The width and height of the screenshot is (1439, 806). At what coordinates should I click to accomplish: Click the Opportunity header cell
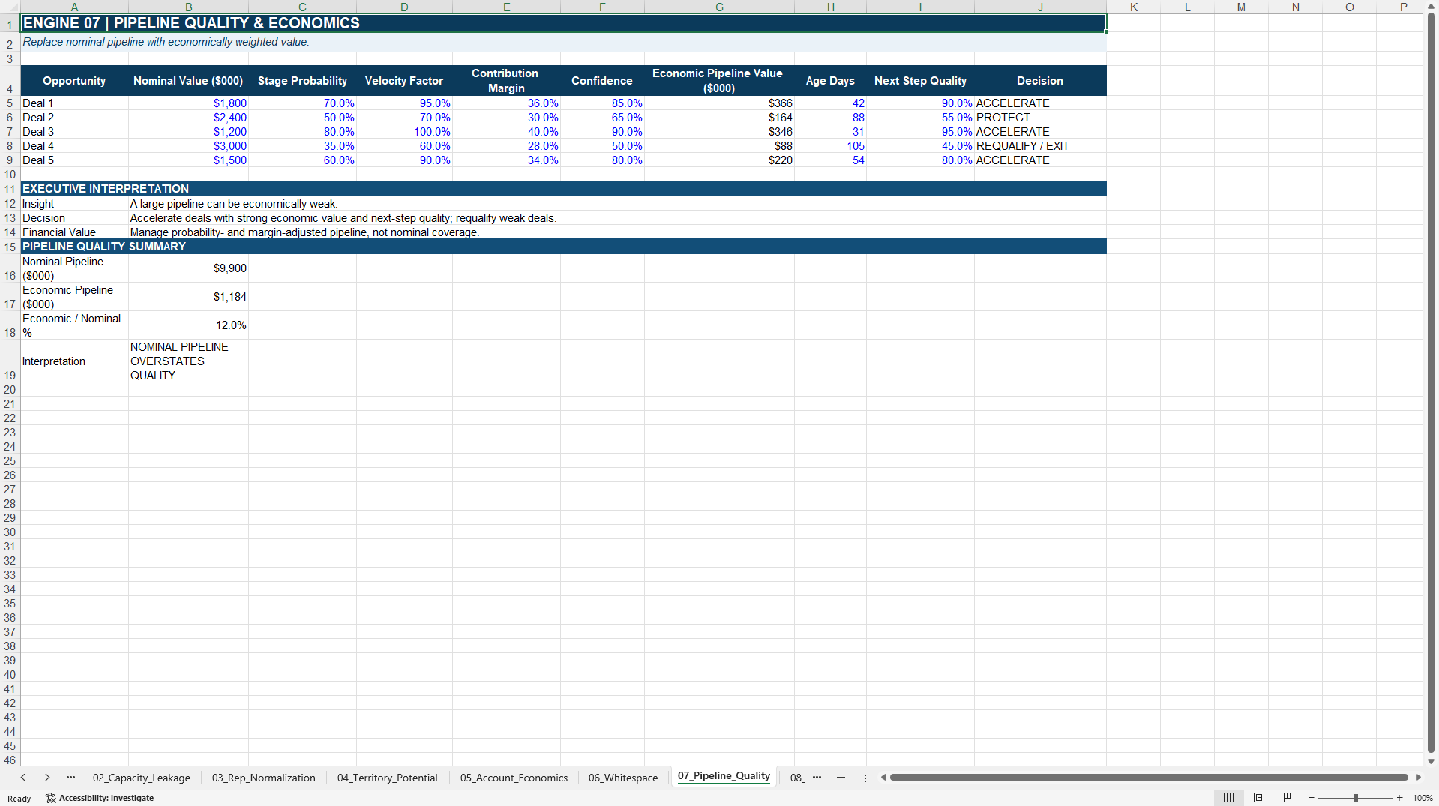pyautogui.click(x=74, y=81)
